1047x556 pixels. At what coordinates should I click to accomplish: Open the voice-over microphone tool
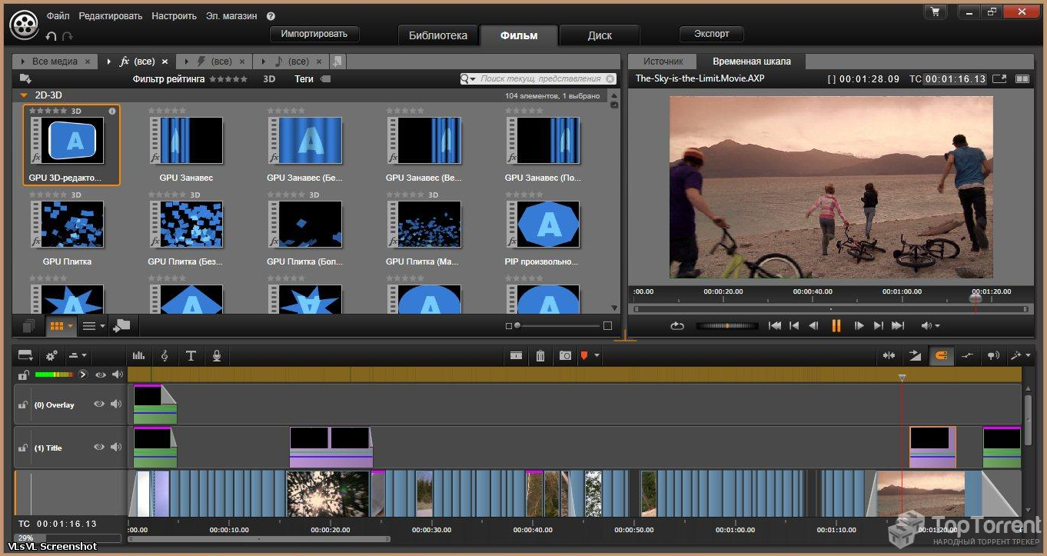pos(217,355)
